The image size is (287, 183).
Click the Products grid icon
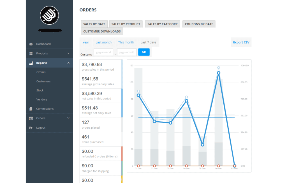click(31, 54)
